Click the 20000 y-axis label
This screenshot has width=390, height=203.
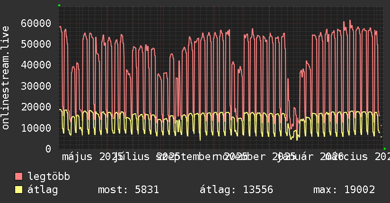[36, 107]
